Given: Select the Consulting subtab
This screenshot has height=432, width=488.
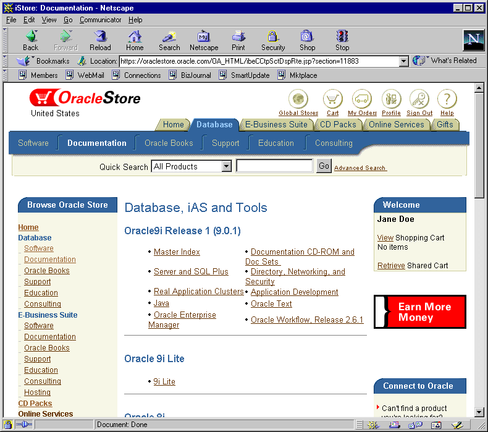Looking at the screenshot, I should (334, 143).
